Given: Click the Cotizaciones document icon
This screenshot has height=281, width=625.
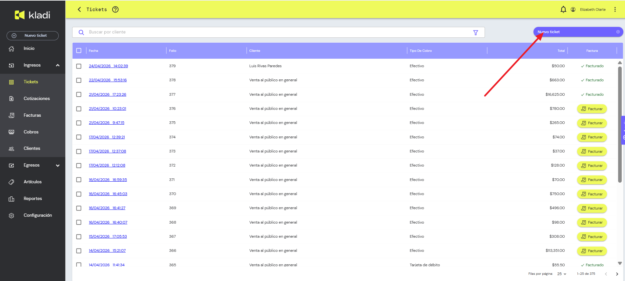Looking at the screenshot, I should pyautogui.click(x=11, y=99).
